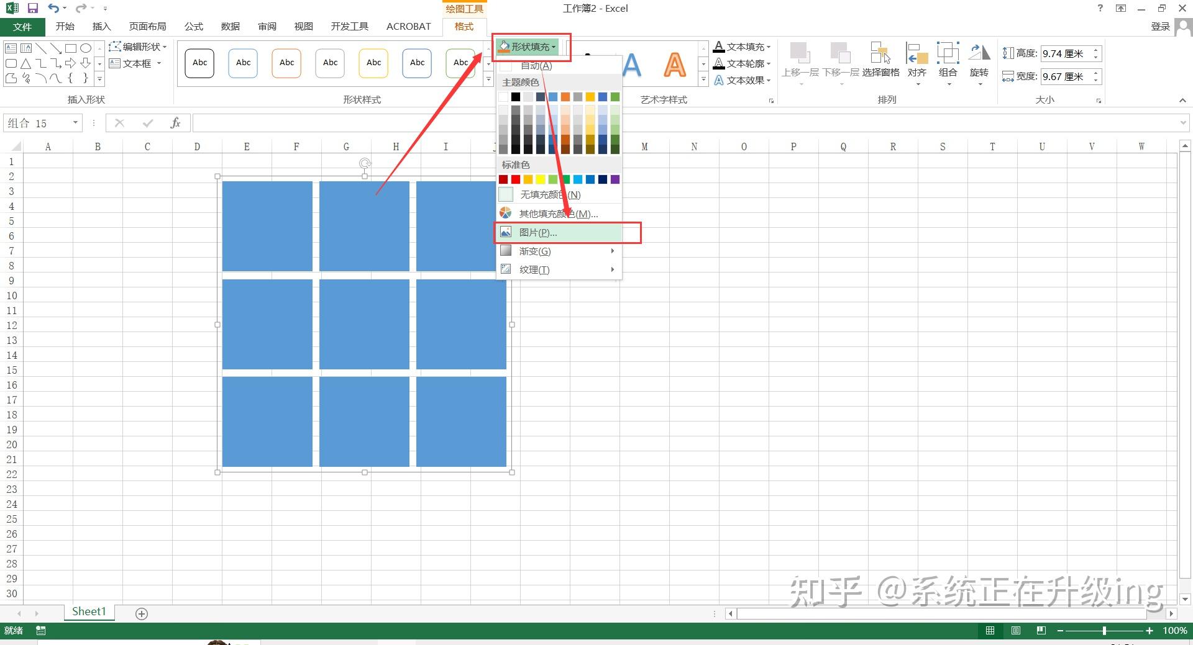Switch to Page Break Preview in status bar
The width and height of the screenshot is (1193, 645).
[1041, 631]
